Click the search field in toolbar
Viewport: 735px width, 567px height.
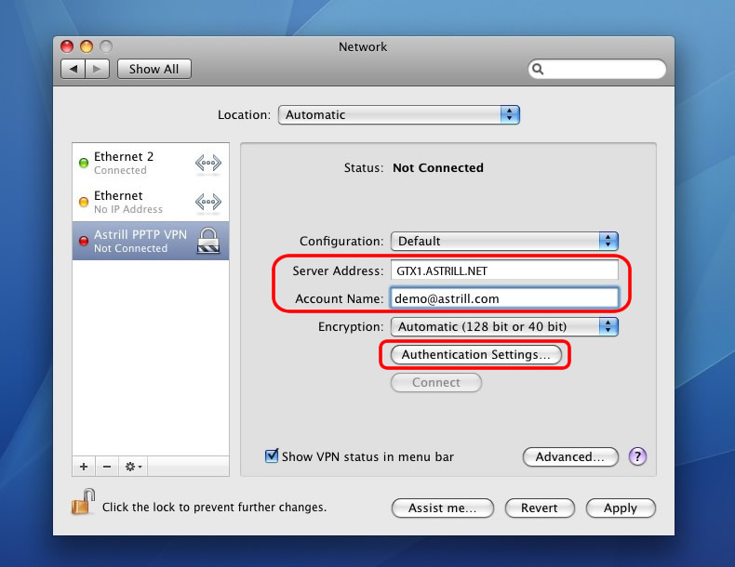(x=596, y=70)
